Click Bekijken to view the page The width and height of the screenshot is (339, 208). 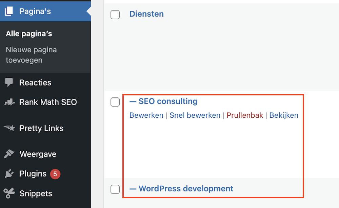coord(284,115)
